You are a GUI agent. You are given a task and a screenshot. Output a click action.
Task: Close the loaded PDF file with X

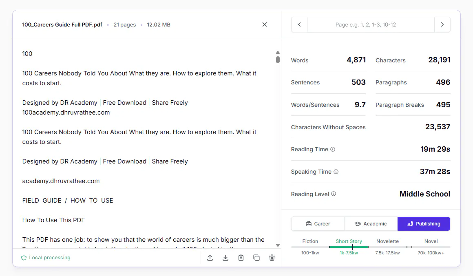(265, 25)
